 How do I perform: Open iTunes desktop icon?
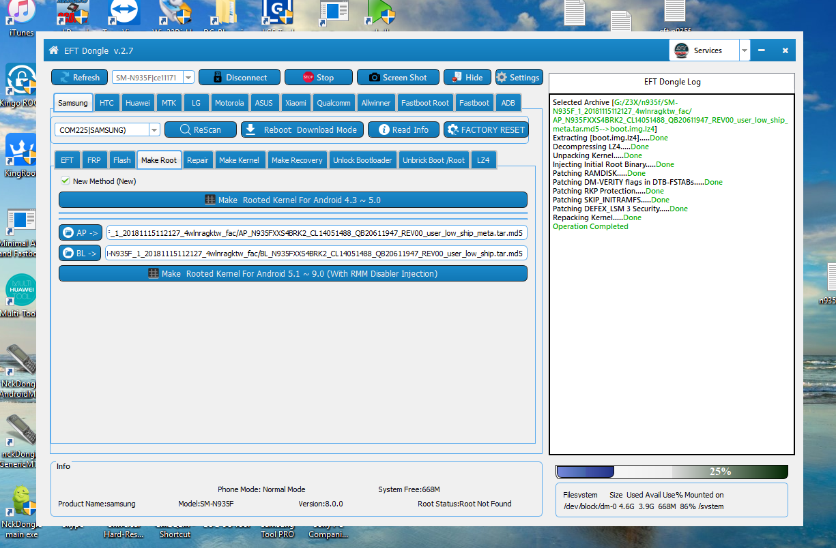click(22, 18)
